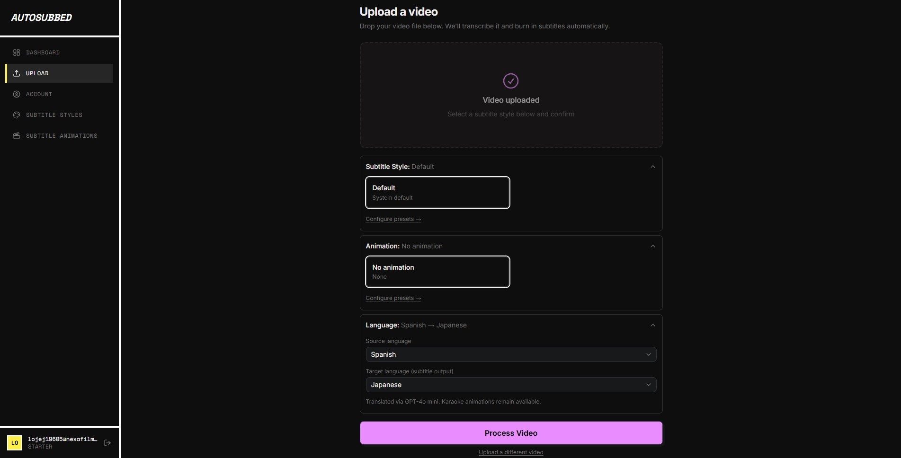Open the Target language dropdown
Image resolution: width=901 pixels, height=458 pixels.
510,385
